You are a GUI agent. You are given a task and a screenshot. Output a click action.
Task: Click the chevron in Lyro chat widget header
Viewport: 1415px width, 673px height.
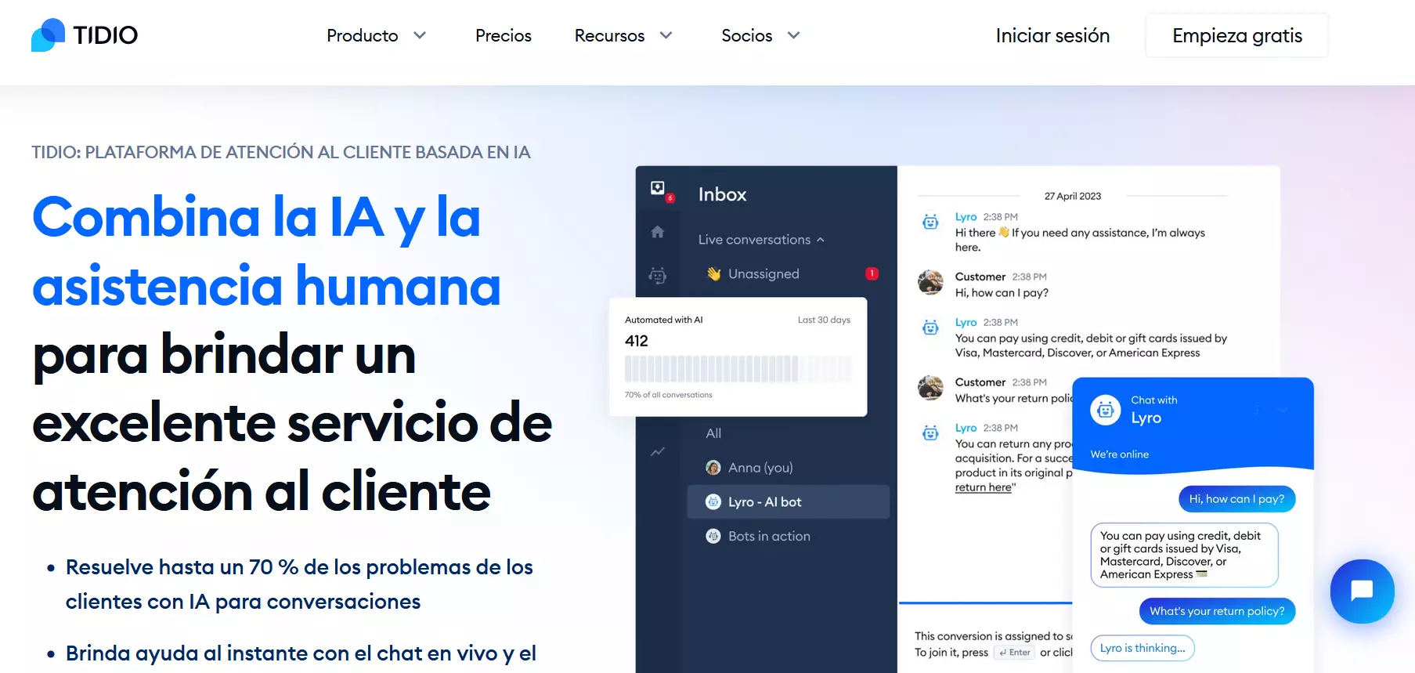coord(1283,410)
